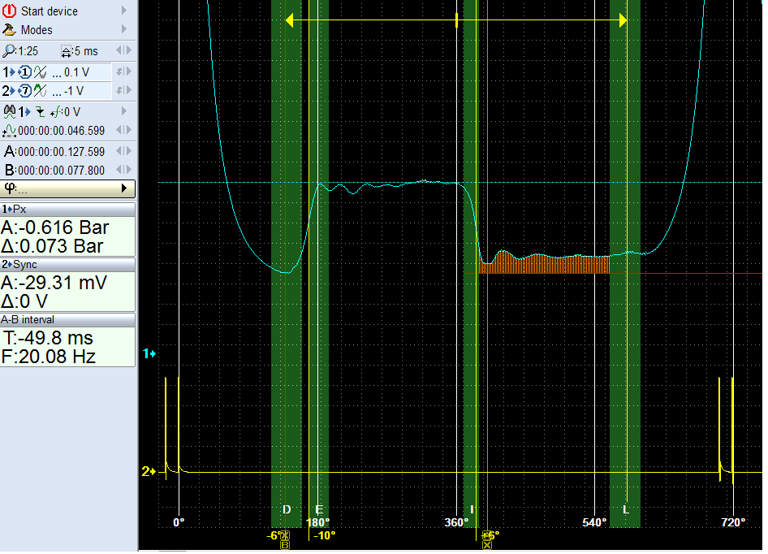This screenshot has width=768, height=554.
Task: Click the waveform position icon
Action: [x=9, y=131]
